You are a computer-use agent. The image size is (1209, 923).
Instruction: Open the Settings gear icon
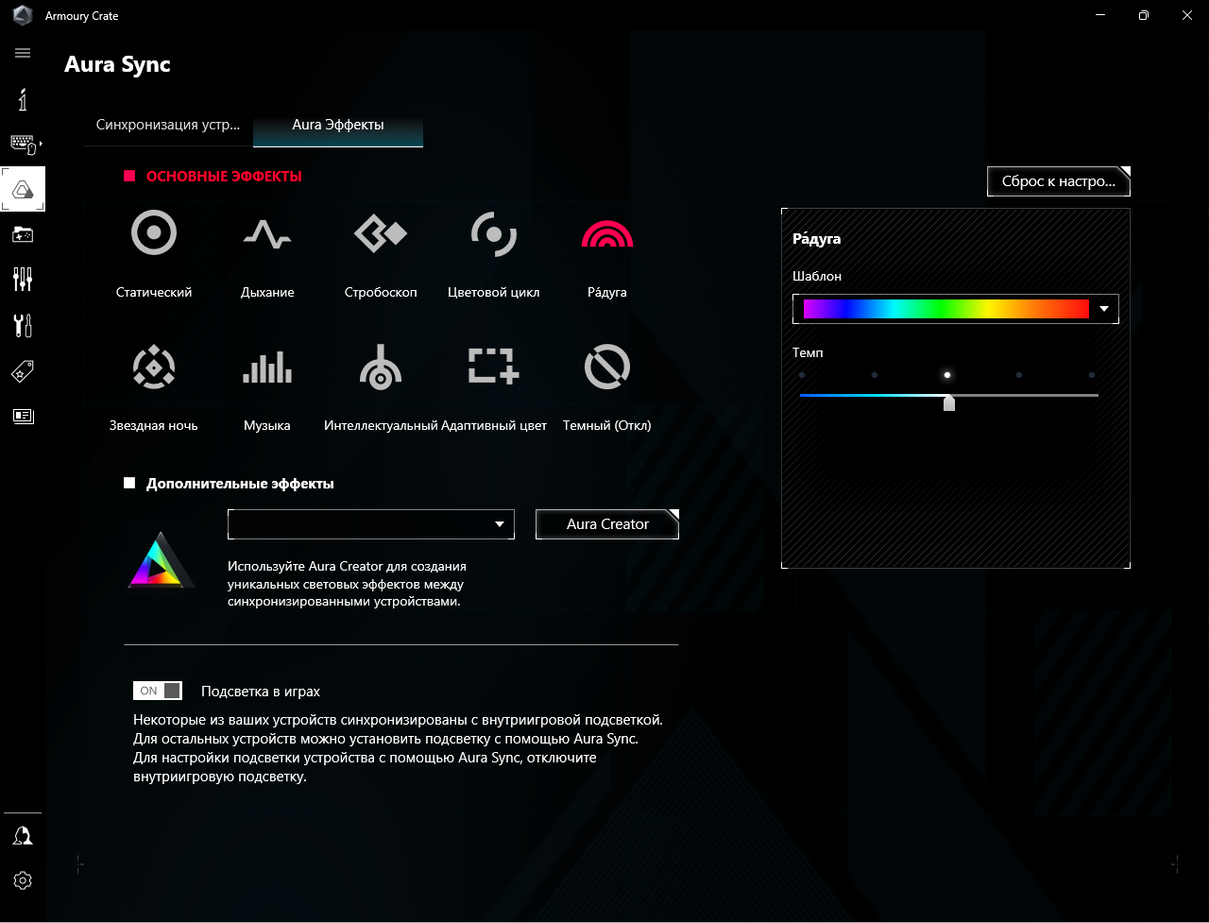[x=23, y=880]
